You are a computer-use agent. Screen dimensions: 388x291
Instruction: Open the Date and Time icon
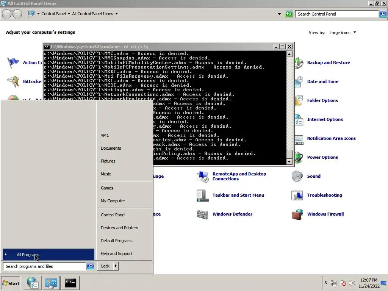coord(299,81)
